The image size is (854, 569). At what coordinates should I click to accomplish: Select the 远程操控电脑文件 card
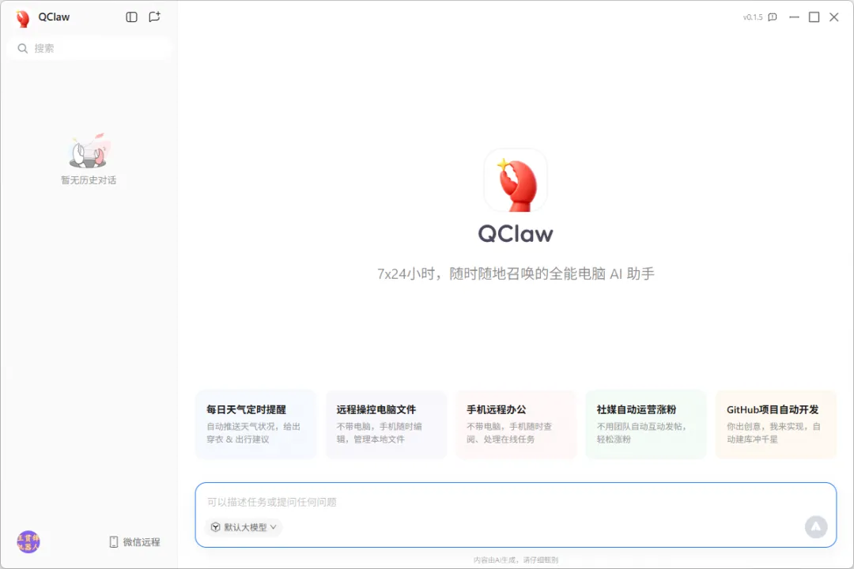386,424
